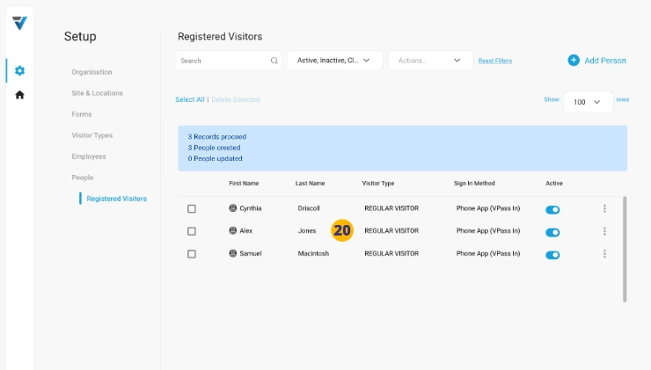
Task: Click the VPass logo icon
Action: (19, 23)
